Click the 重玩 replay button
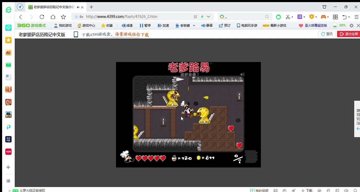Viewport: 360px width, 192px height. (x=327, y=34)
